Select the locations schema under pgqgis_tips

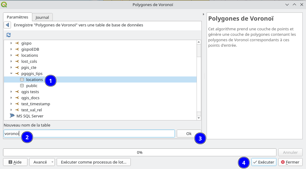pyautogui.click(x=100, y=79)
